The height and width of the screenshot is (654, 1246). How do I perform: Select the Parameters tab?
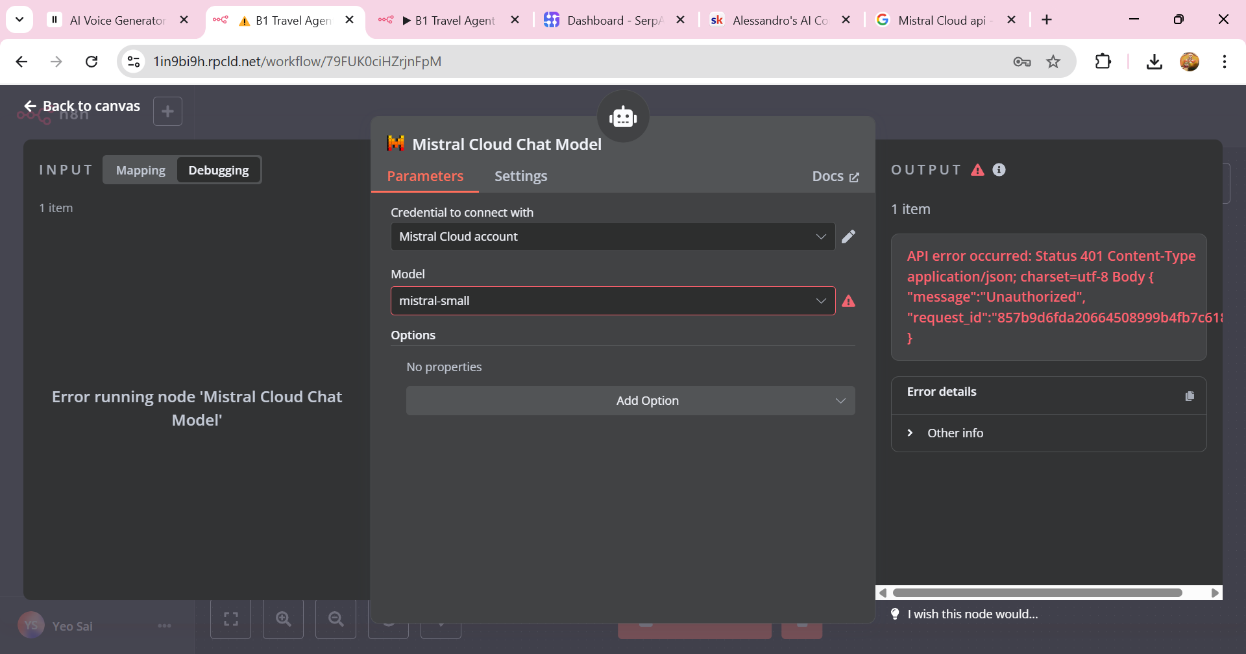click(425, 176)
